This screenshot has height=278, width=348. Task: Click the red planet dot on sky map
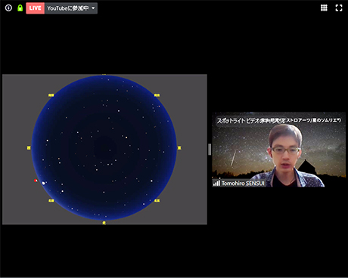point(36,181)
